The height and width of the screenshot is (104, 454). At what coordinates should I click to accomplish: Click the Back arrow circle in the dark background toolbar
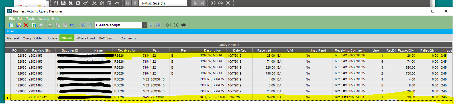pos(213,3)
